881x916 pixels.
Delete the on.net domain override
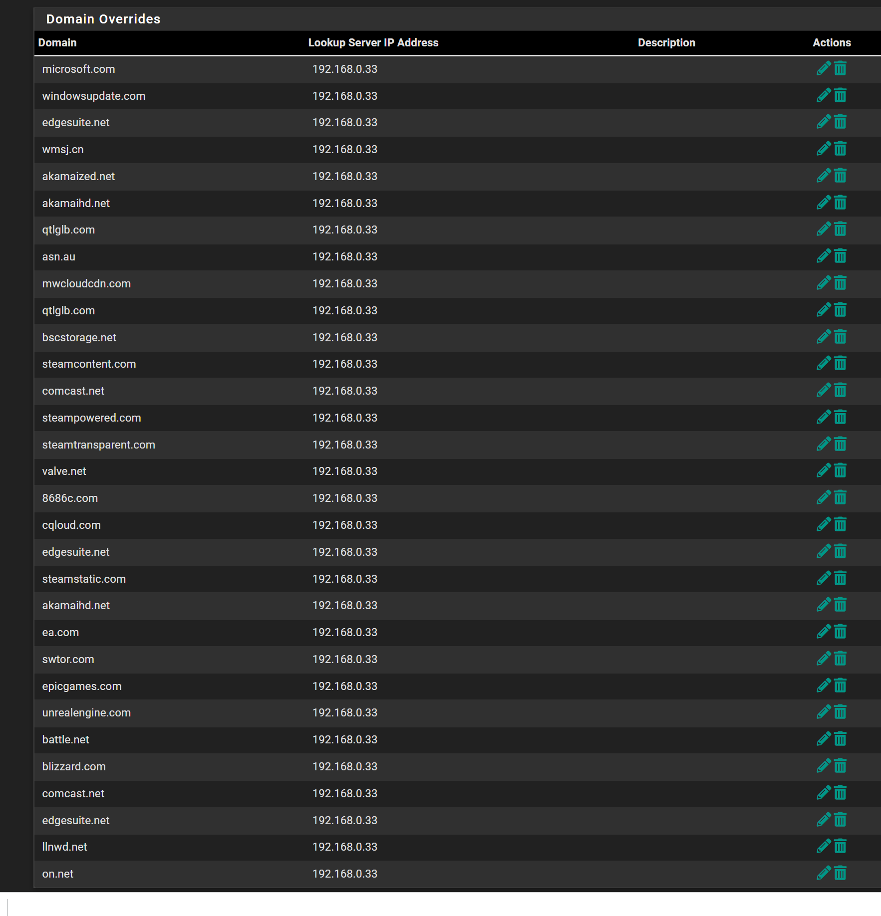[841, 873]
